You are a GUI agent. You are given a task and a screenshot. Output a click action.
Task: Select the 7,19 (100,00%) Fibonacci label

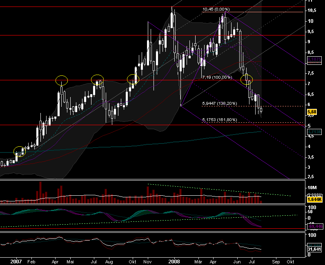point(217,77)
